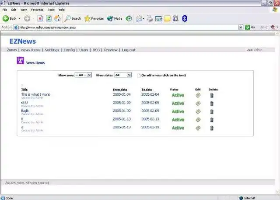Screen dimensions: 280x200
Task: Expand the address bar dropdown arrow
Action: (x=241, y=27)
